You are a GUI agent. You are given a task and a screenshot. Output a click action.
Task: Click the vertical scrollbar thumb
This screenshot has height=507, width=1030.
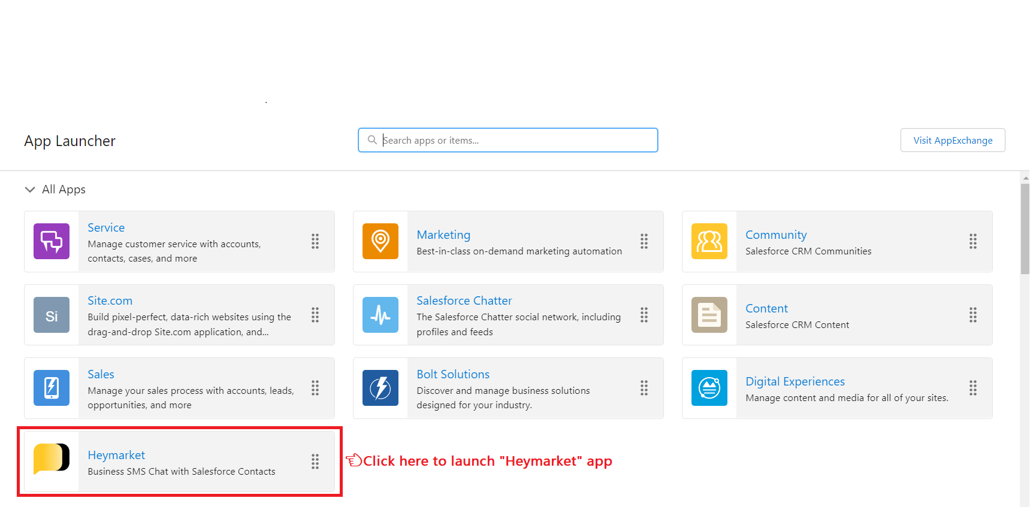(1025, 229)
